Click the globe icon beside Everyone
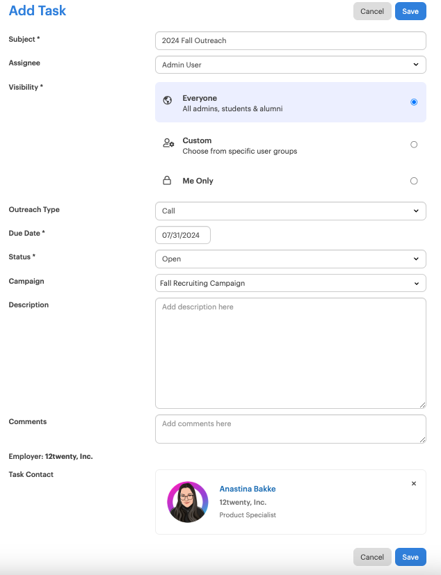The width and height of the screenshot is (441, 575). pos(168,100)
